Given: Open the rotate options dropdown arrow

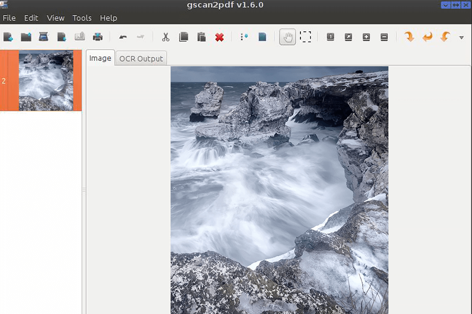Looking at the screenshot, I should click(x=461, y=37).
